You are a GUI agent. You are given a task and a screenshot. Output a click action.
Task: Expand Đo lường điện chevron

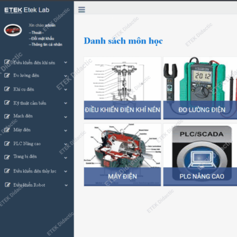(66, 76)
